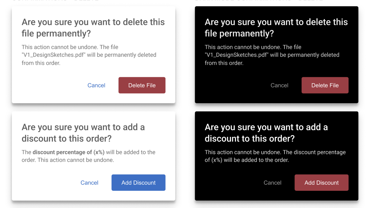371x208 pixels.
Task: Click the light dialog's add discount heading
Action: 83,133
